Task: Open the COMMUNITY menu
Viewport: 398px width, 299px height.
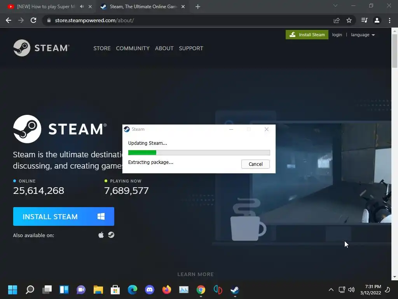Action: click(x=133, y=48)
